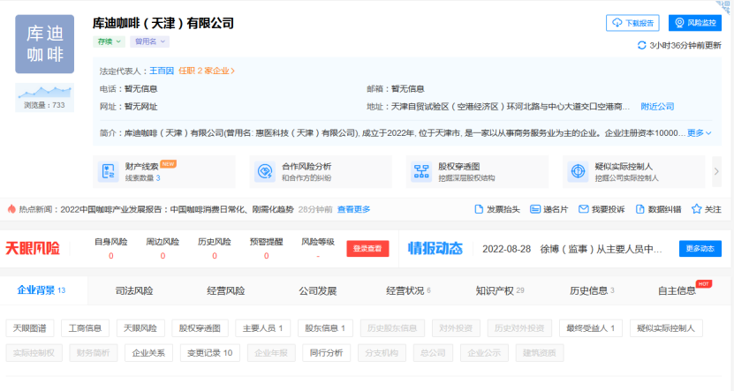Open the 浏览量 733 trend chart
Screen dimensions: 734x391
click(x=44, y=97)
